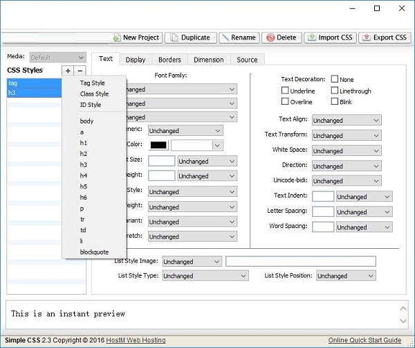Enable the Underline text decoration checkbox

tap(285, 90)
